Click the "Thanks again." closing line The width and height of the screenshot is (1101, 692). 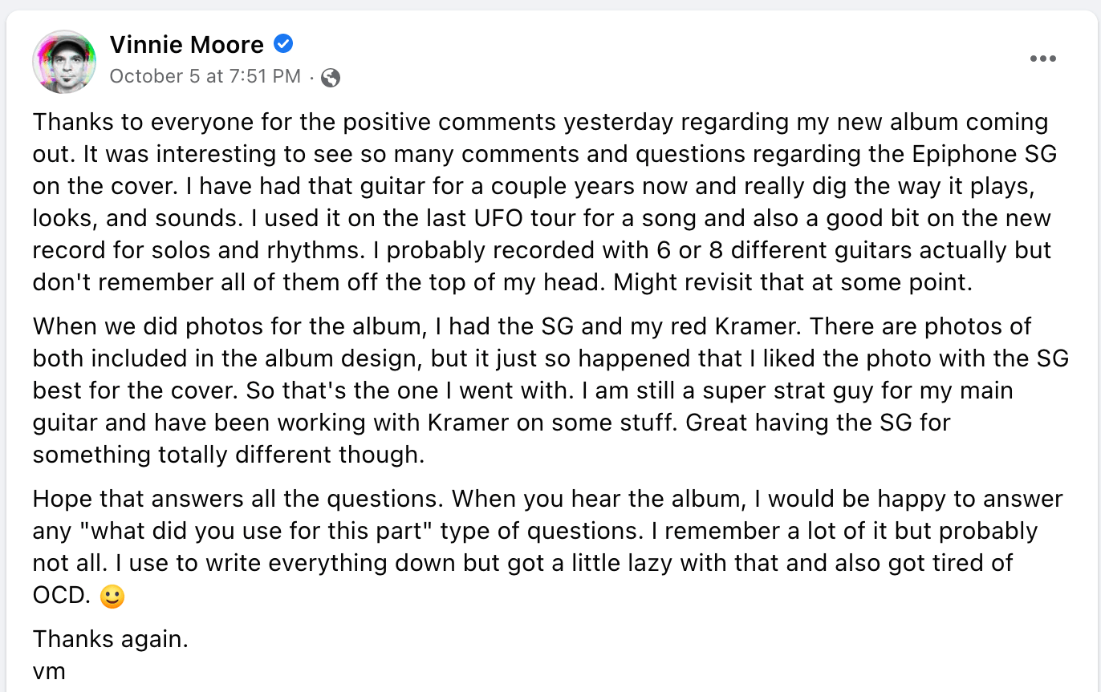[111, 639]
